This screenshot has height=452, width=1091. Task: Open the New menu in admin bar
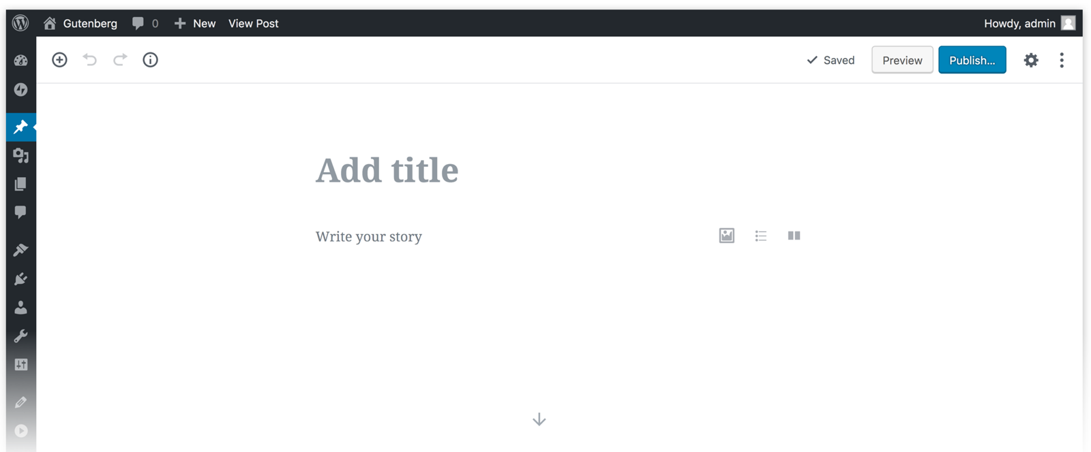coord(195,23)
